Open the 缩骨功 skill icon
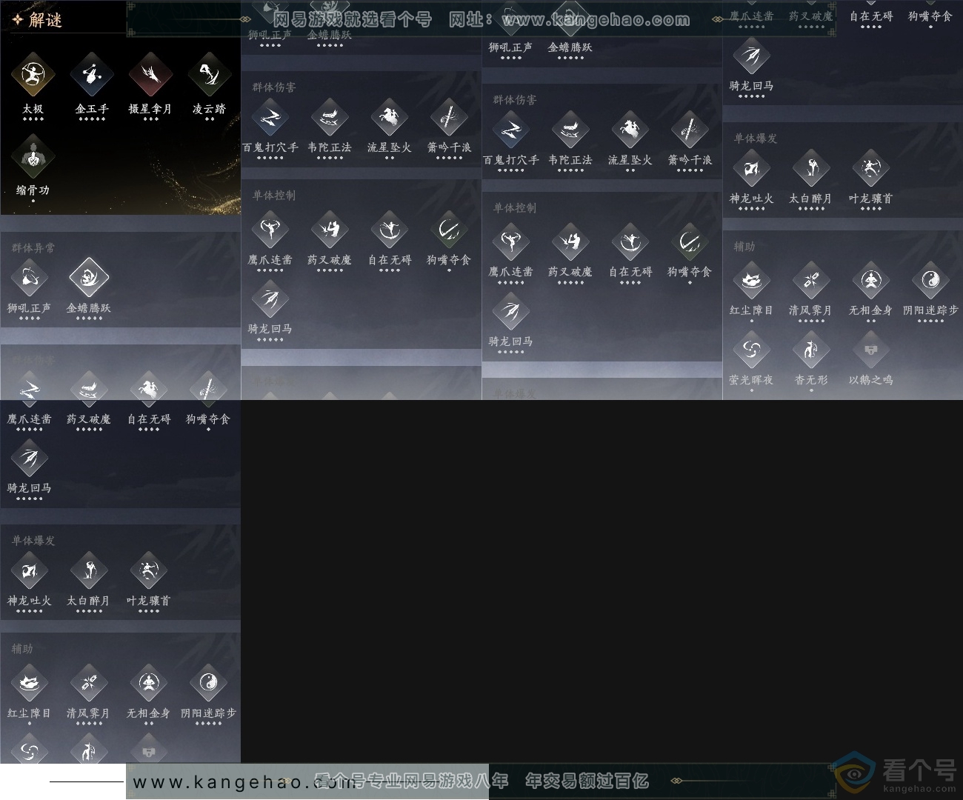 coord(33,156)
